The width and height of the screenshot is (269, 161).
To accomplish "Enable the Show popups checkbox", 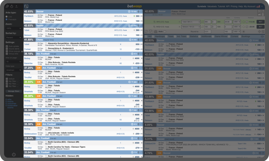I will (x=7, y=51).
